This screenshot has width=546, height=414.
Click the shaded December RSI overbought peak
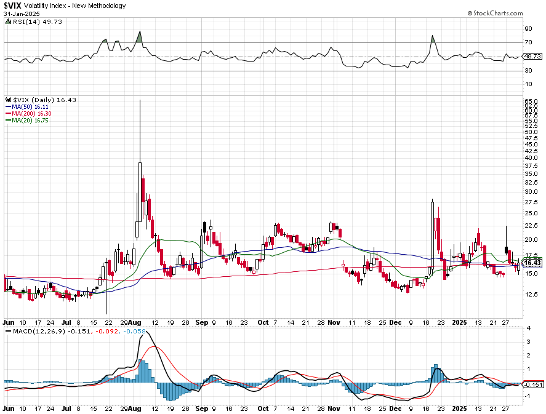click(433, 39)
